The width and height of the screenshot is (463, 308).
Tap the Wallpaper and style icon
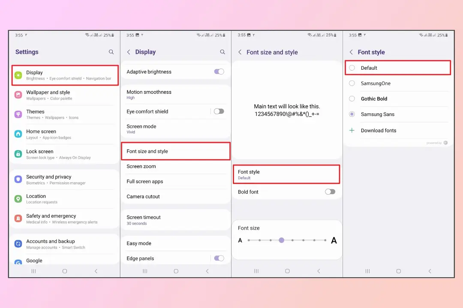(18, 95)
